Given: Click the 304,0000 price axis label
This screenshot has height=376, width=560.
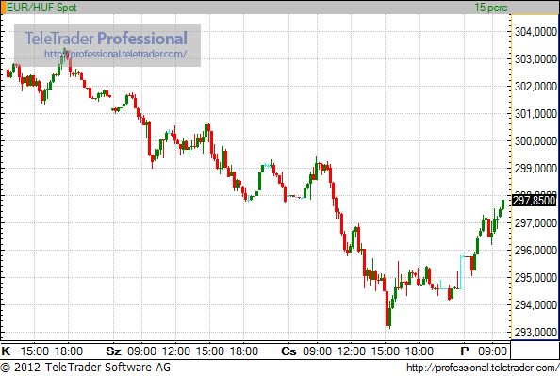Looking at the screenshot, I should (535, 32).
